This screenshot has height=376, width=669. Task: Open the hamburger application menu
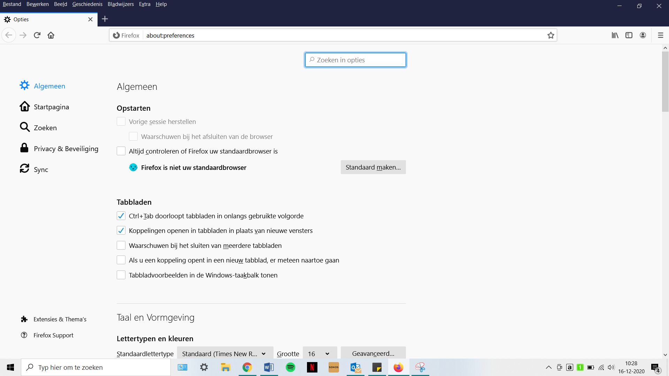pyautogui.click(x=660, y=35)
